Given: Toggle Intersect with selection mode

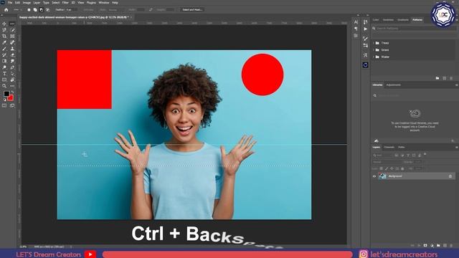Looking at the screenshot, I should point(47,9).
